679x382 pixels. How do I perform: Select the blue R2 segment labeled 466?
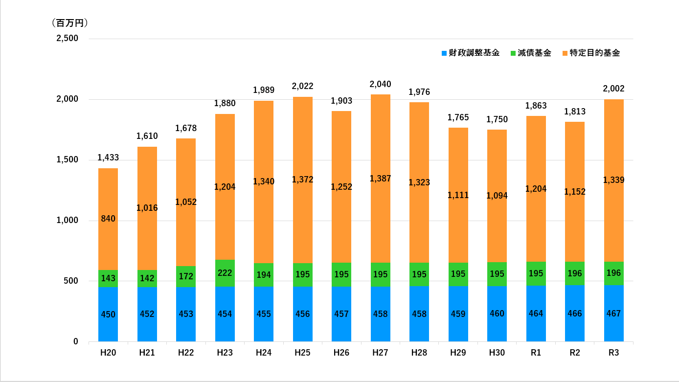pos(575,314)
